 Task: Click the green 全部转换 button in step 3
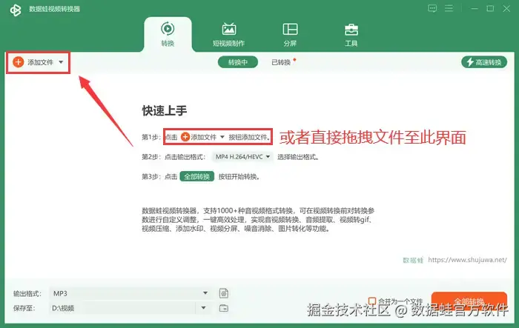pos(197,176)
